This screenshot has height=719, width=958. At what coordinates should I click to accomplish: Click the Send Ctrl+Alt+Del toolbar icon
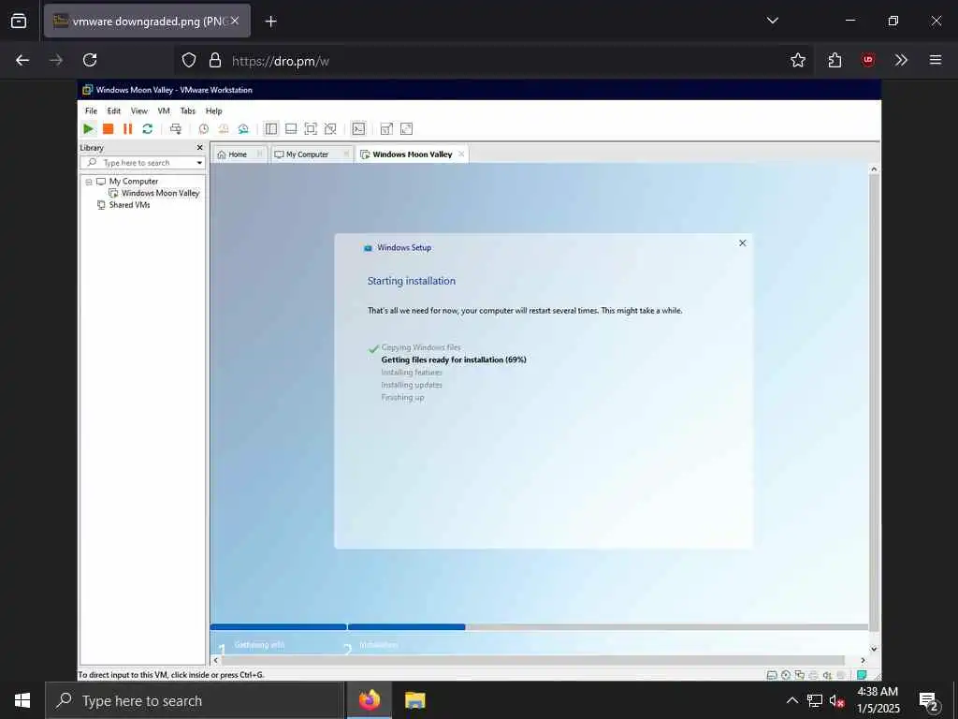click(176, 128)
